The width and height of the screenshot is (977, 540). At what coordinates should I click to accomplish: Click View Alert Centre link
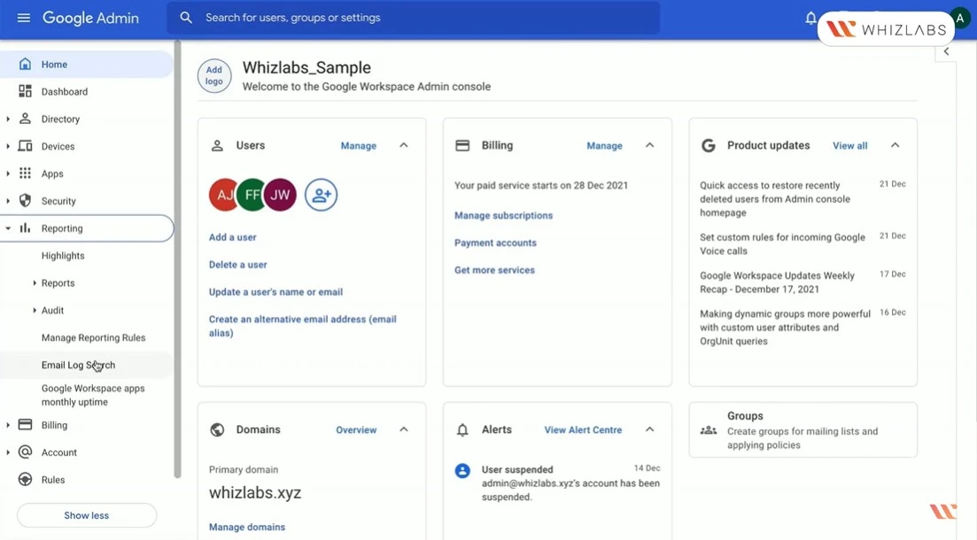pyautogui.click(x=583, y=429)
